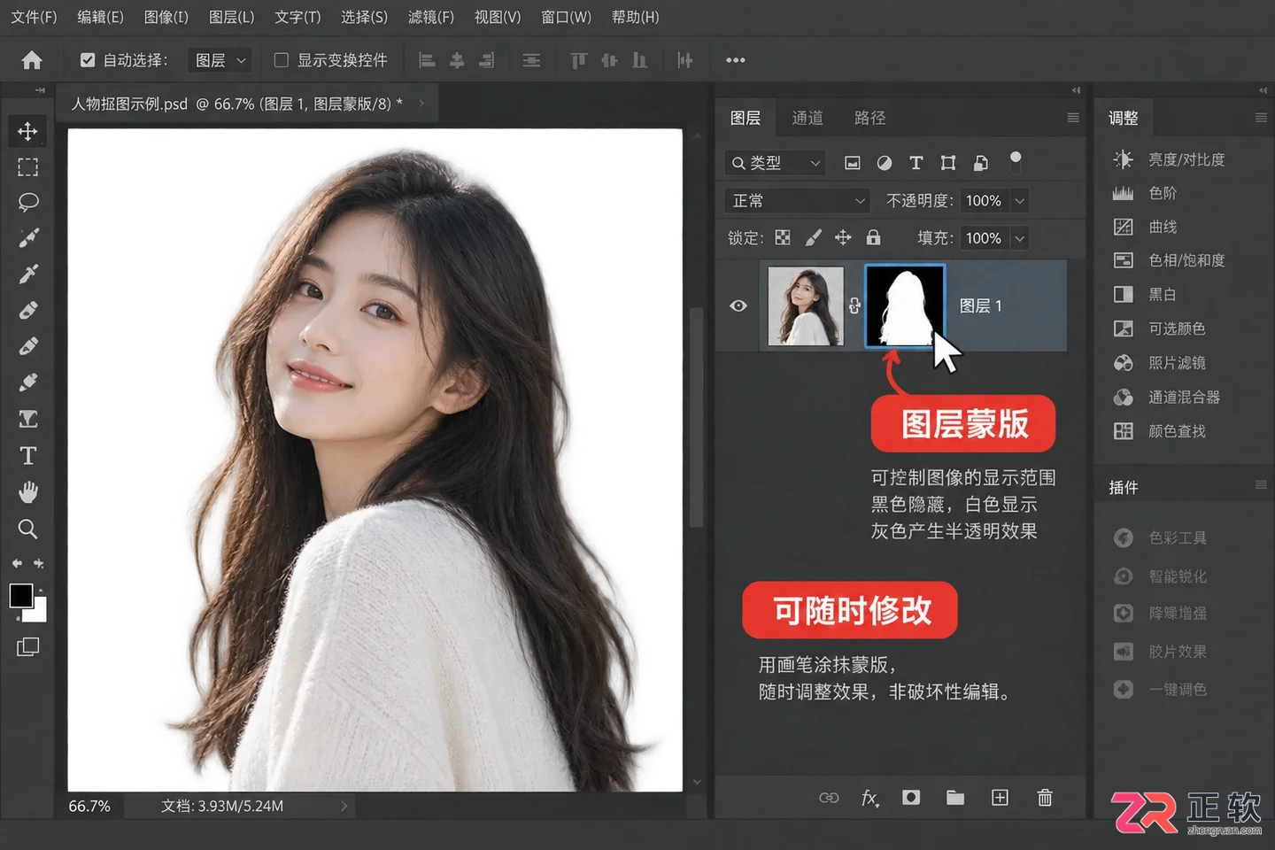Click the fx layer style icon
The height and width of the screenshot is (850, 1275).
pyautogui.click(x=869, y=798)
